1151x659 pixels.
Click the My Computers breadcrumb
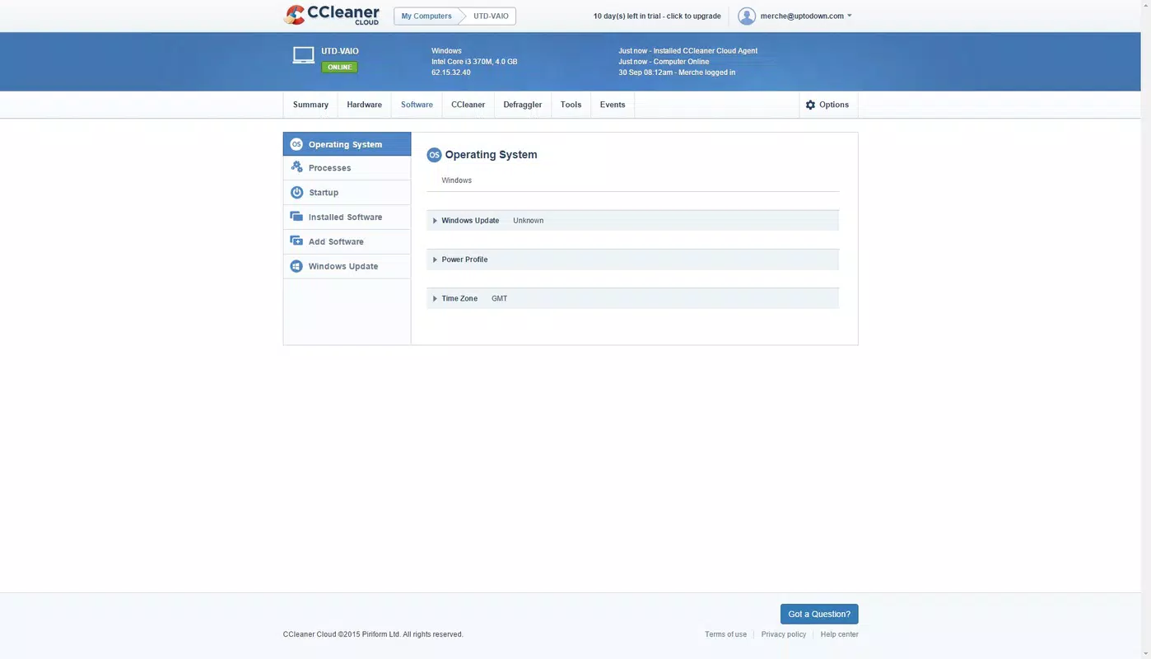click(x=426, y=16)
